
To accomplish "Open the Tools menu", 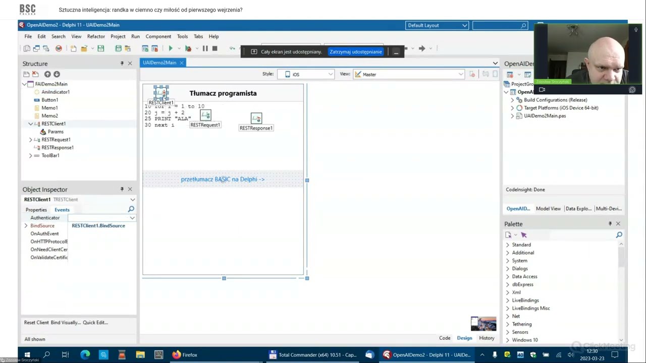I will [182, 36].
